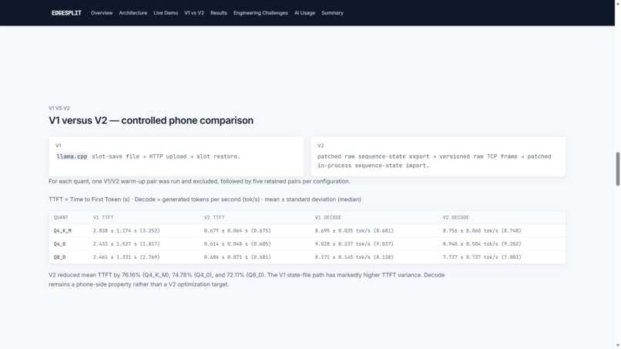The height and width of the screenshot is (349, 621).
Task: Click the scrollbar up arrow
Action: [617, 3]
